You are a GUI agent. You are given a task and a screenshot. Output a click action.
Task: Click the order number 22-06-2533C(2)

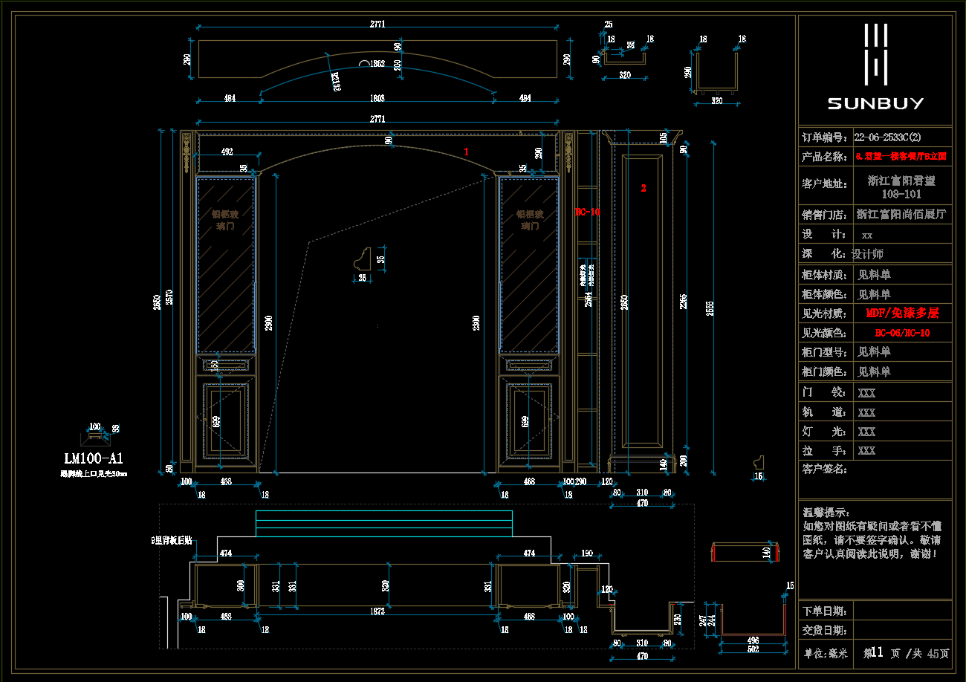click(887, 137)
